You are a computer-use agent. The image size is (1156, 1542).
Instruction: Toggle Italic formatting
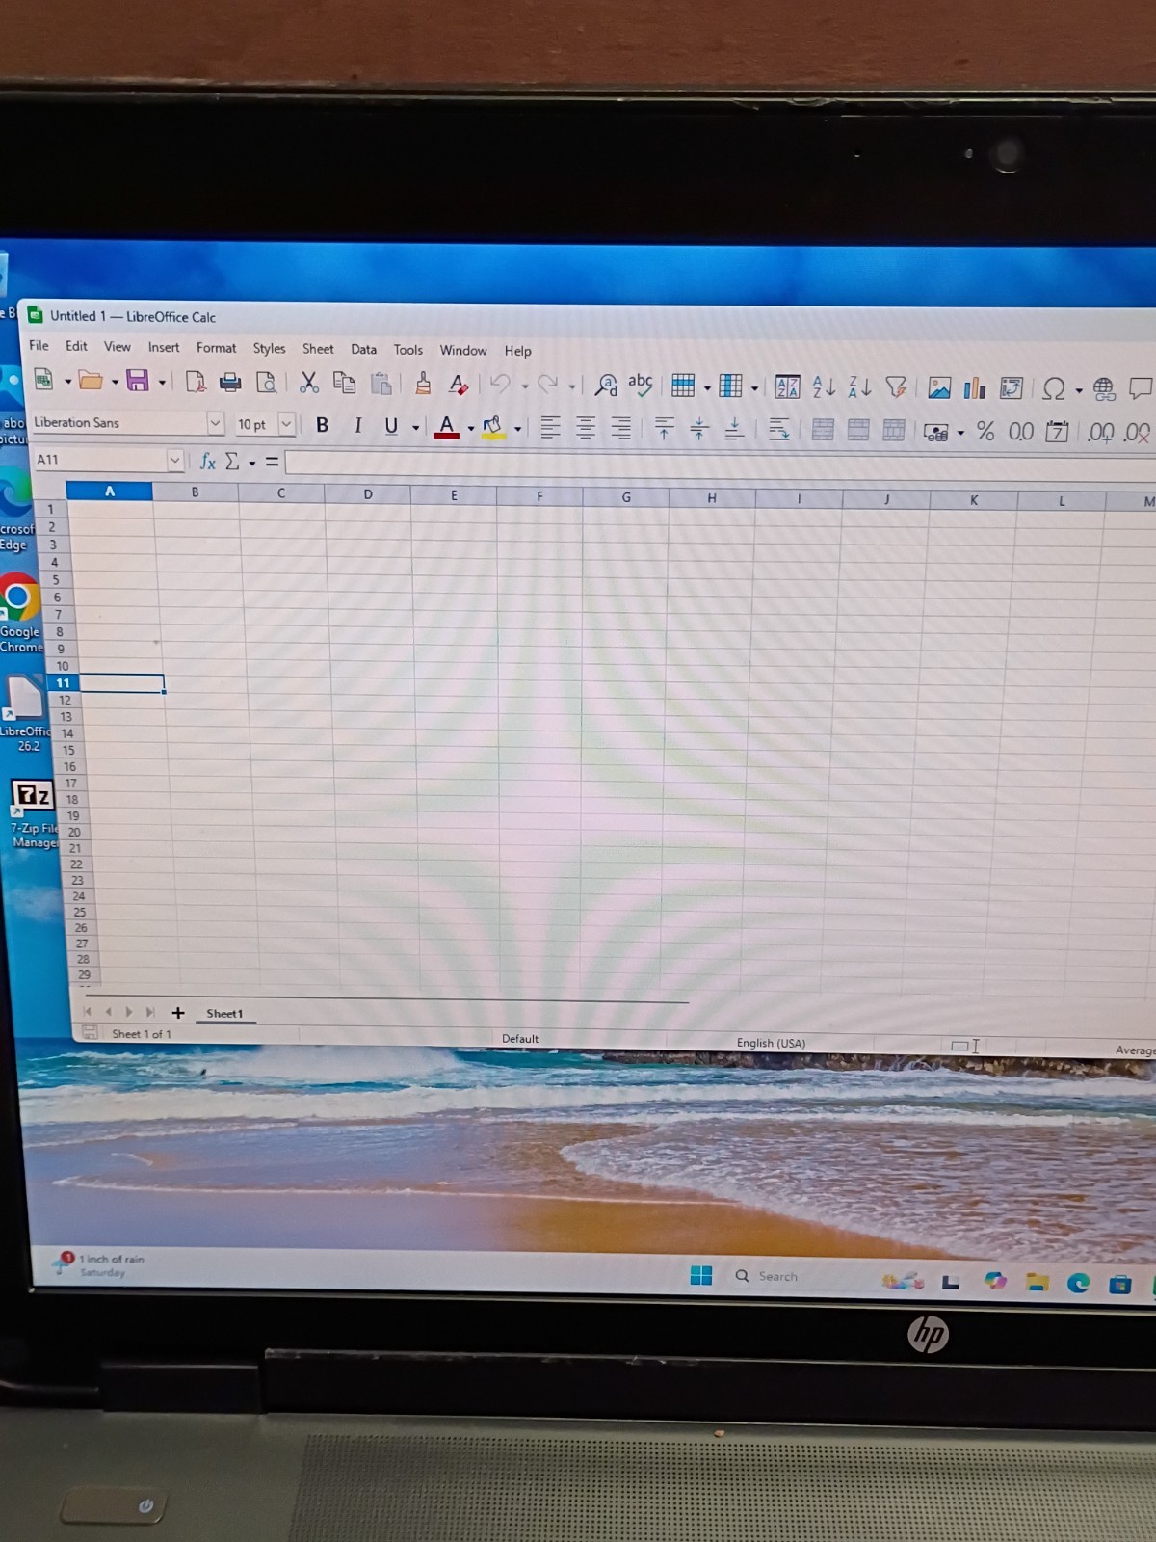(357, 425)
